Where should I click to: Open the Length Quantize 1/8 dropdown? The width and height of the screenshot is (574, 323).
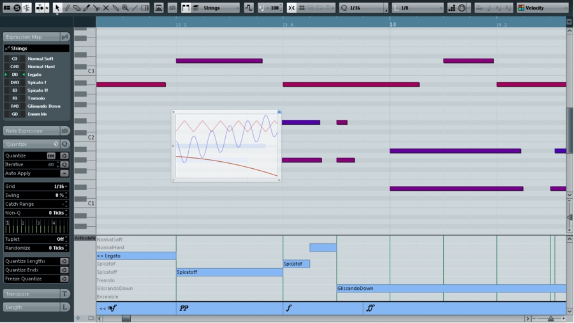pyautogui.click(x=418, y=8)
